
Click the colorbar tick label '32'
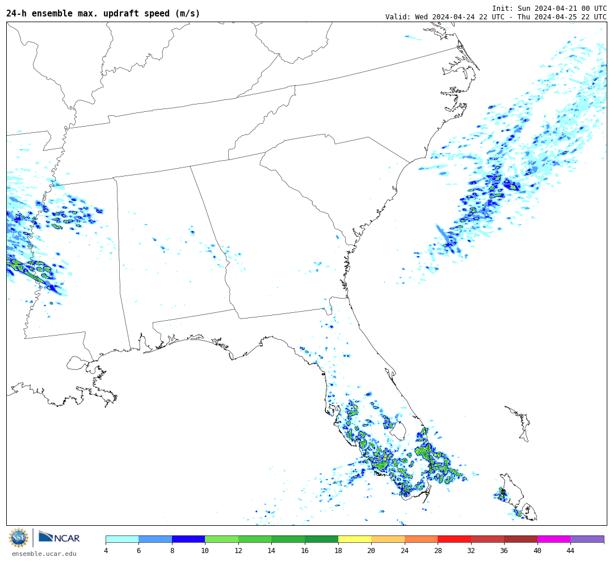coord(471,551)
